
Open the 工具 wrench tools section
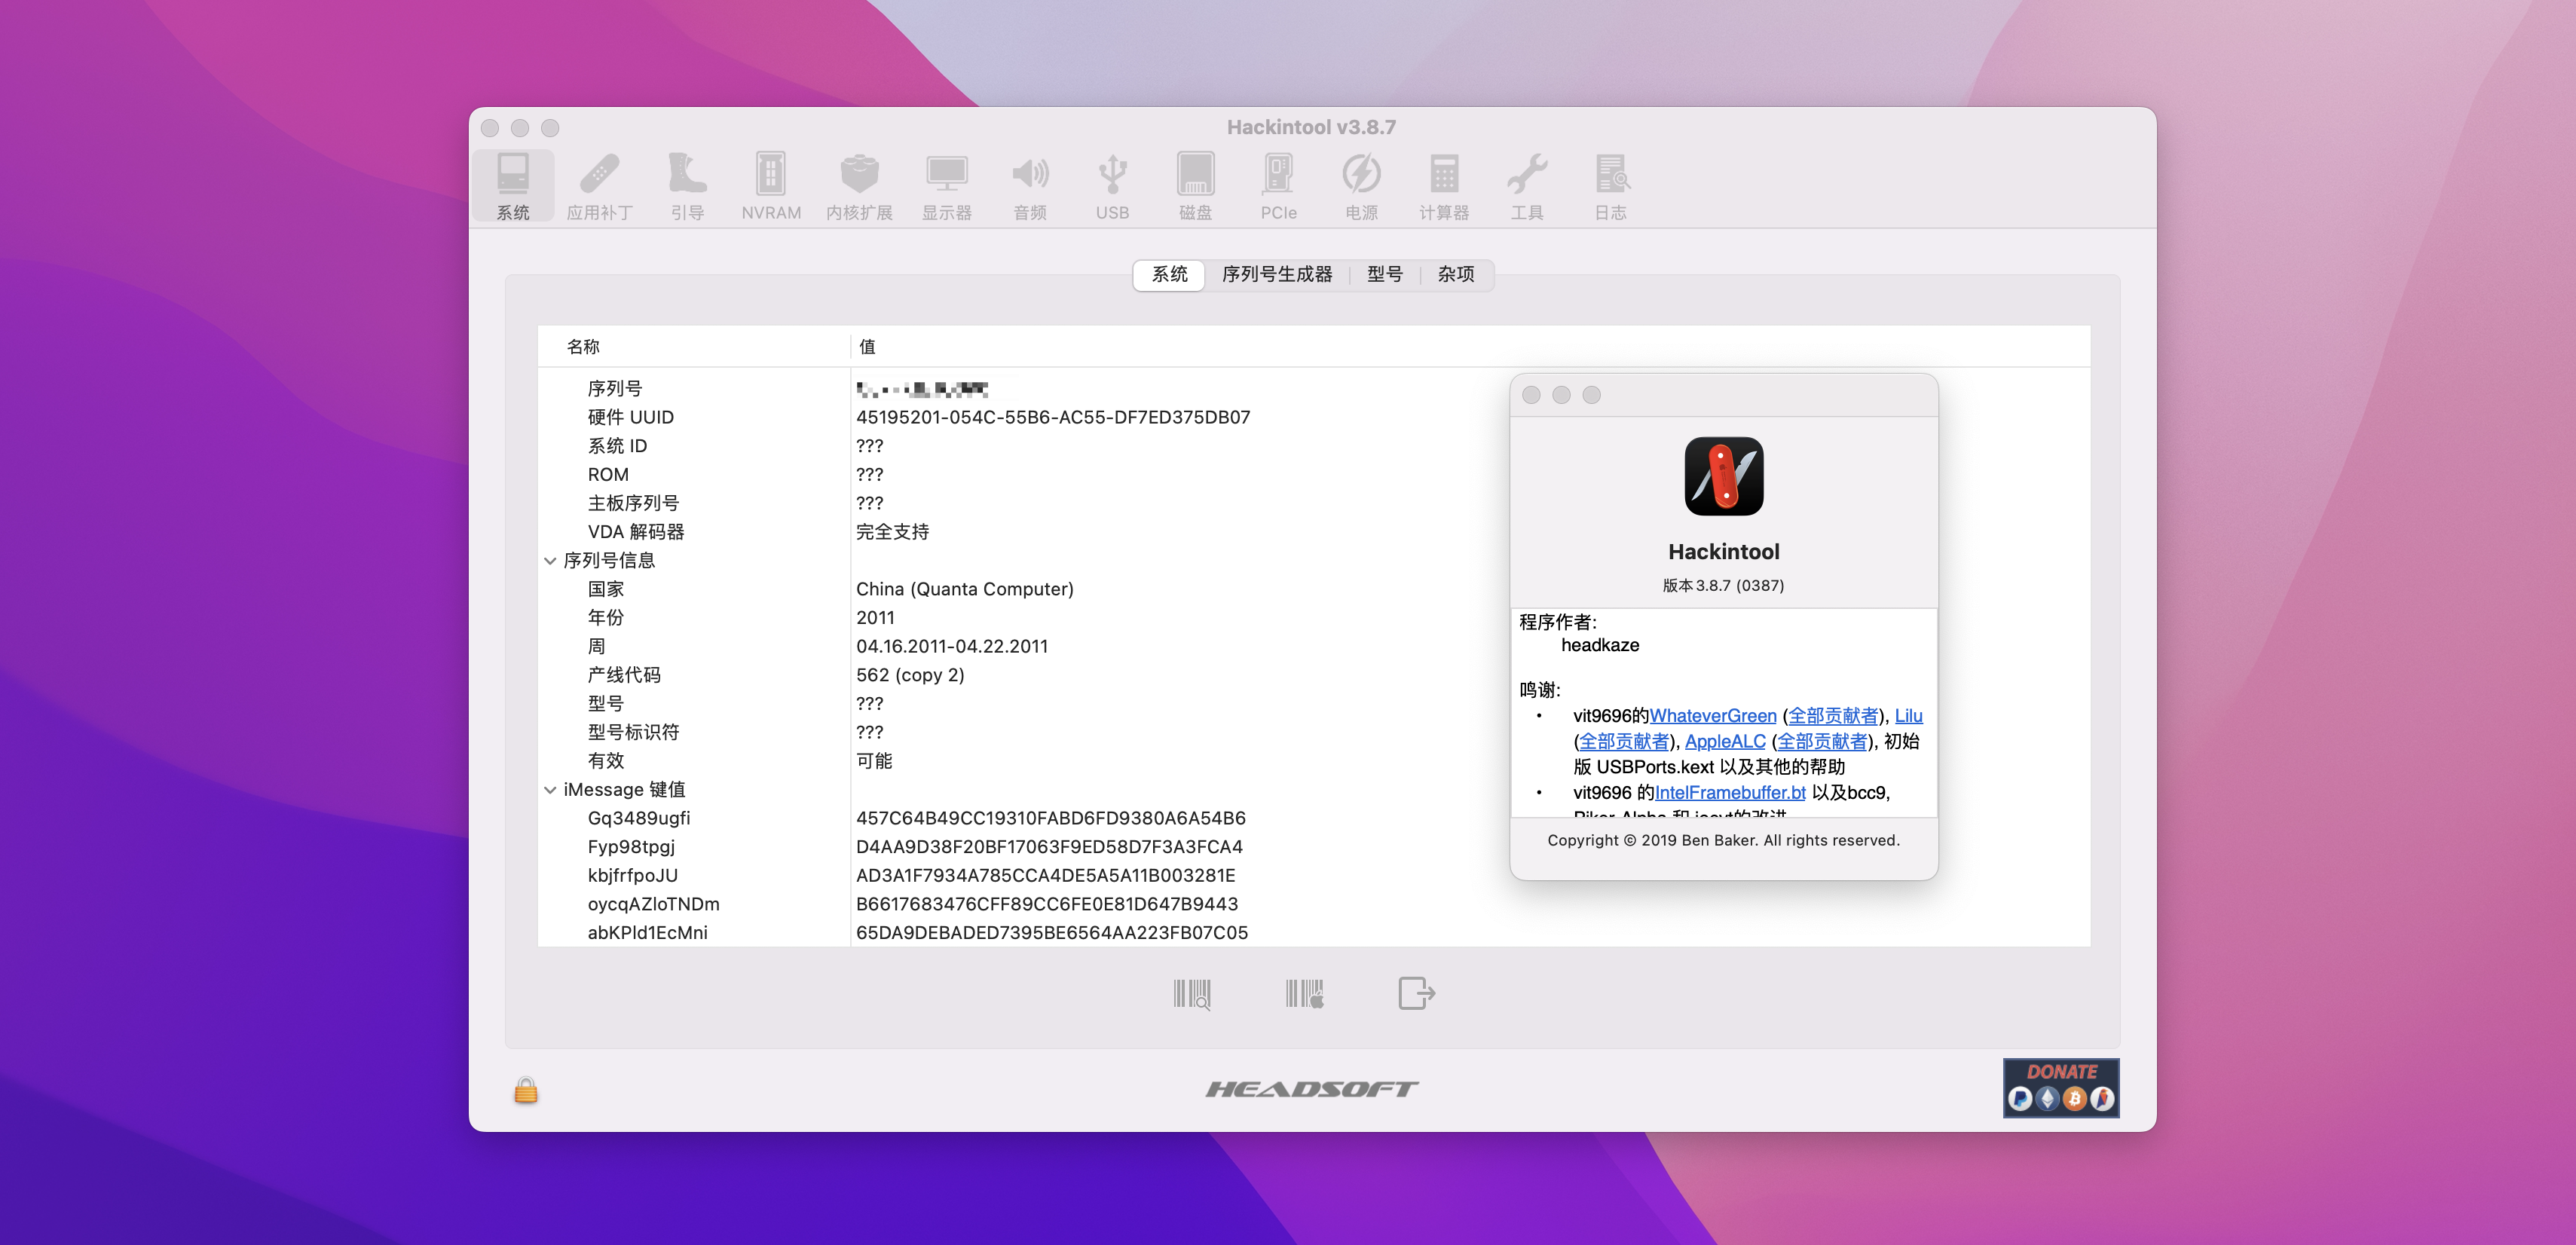pyautogui.click(x=1527, y=186)
